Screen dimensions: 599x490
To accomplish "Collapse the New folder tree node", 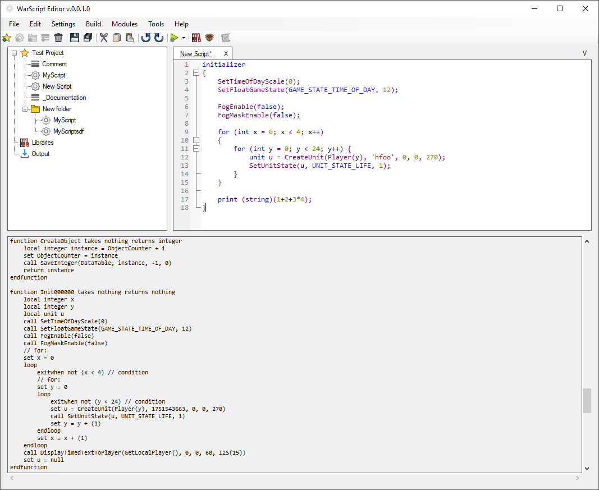I will 25,109.
